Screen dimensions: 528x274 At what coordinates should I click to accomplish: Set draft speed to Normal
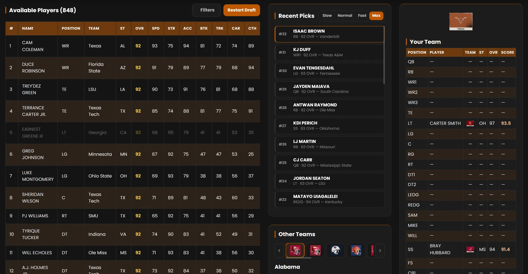pos(345,15)
